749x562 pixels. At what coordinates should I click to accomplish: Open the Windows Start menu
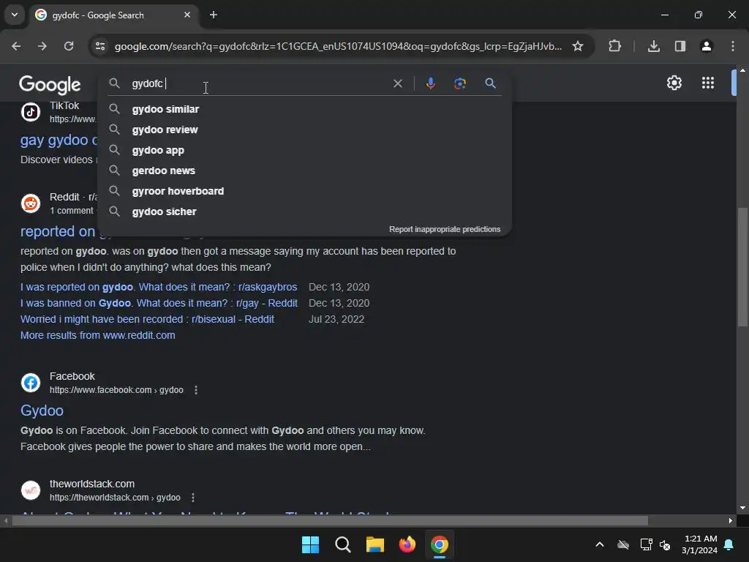[x=310, y=544]
